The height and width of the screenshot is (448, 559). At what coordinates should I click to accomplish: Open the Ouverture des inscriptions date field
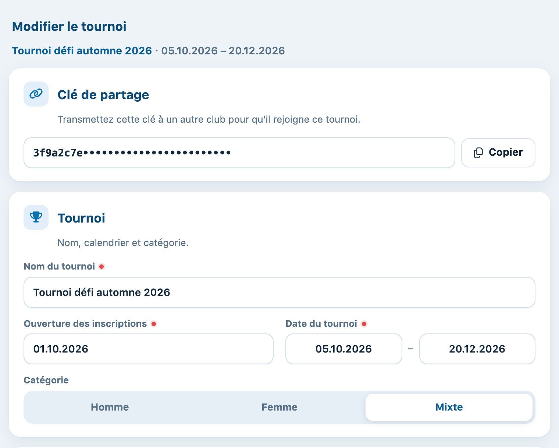pyautogui.click(x=149, y=349)
